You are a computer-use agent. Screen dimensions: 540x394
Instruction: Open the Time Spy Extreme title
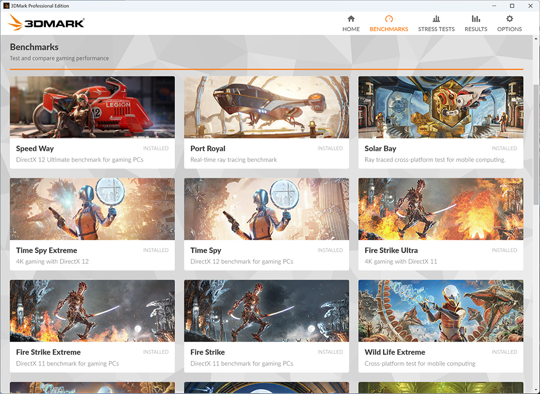click(46, 250)
